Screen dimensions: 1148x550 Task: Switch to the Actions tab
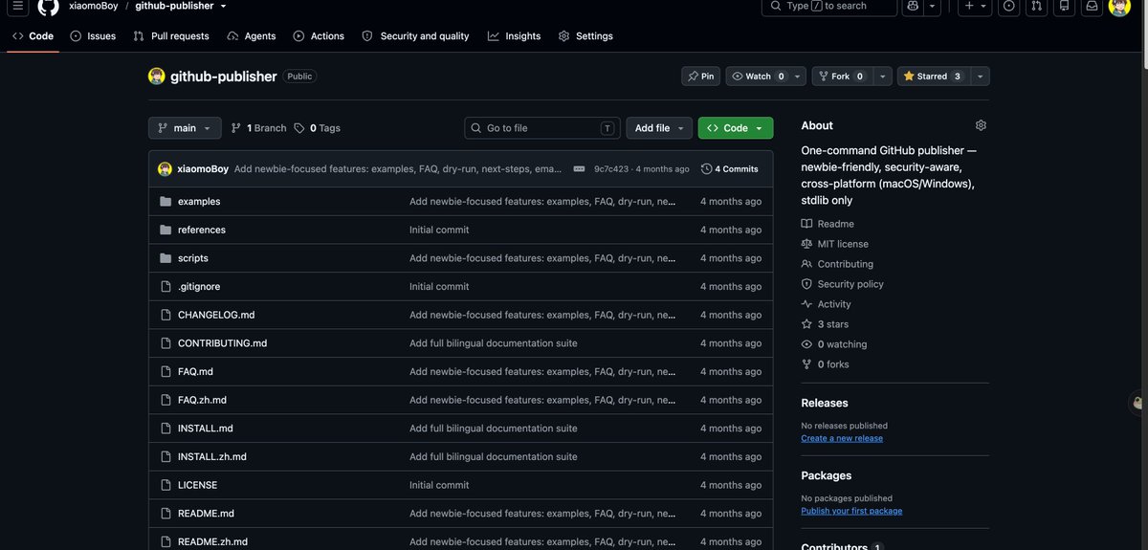click(x=319, y=36)
